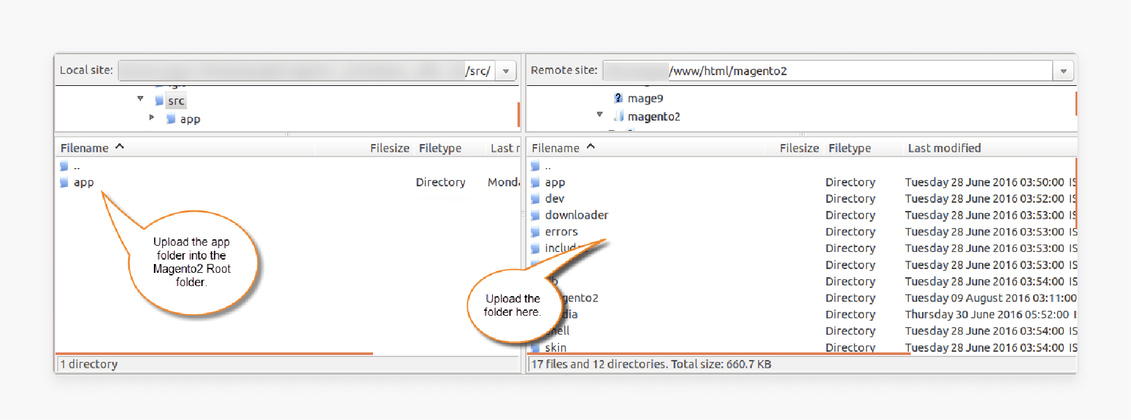This screenshot has width=1131, height=420.
Task: Click the Remote site path field
Action: [827, 71]
